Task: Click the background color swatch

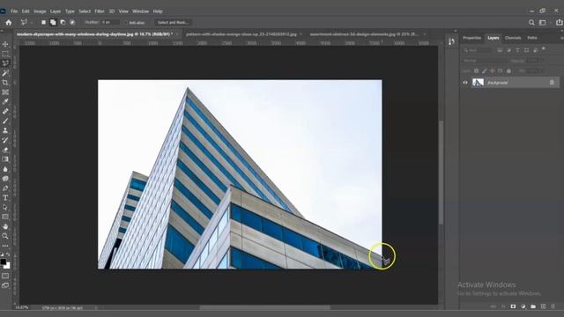Action: 7,266
